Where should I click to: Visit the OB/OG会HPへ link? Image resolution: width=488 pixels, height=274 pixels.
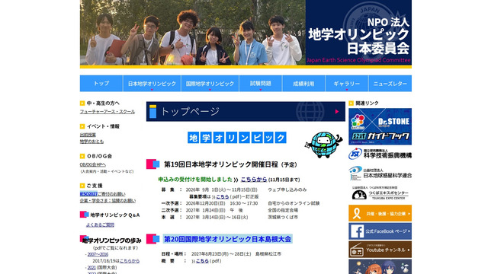[93, 164]
